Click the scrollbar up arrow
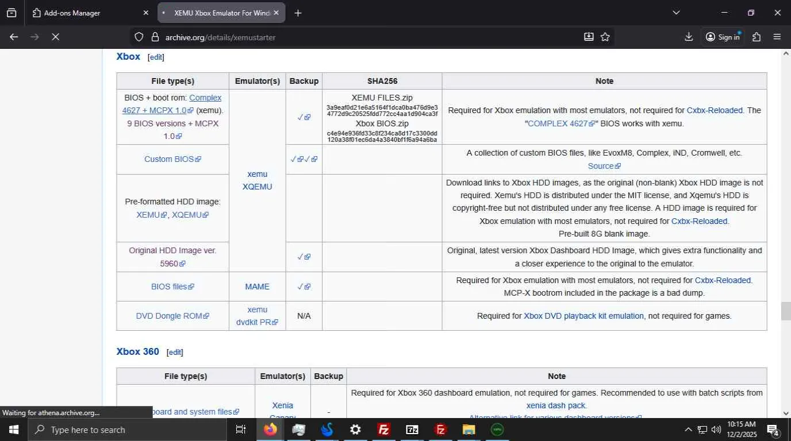 (x=786, y=53)
